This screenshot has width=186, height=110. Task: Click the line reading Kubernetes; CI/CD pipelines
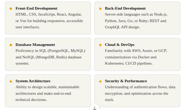tap(129, 63)
